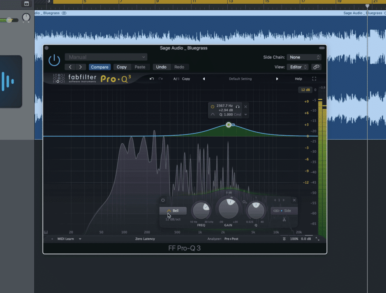This screenshot has height=293, width=386.
Task: Click the FabFilter redo arrow icon
Action: pos(161,79)
